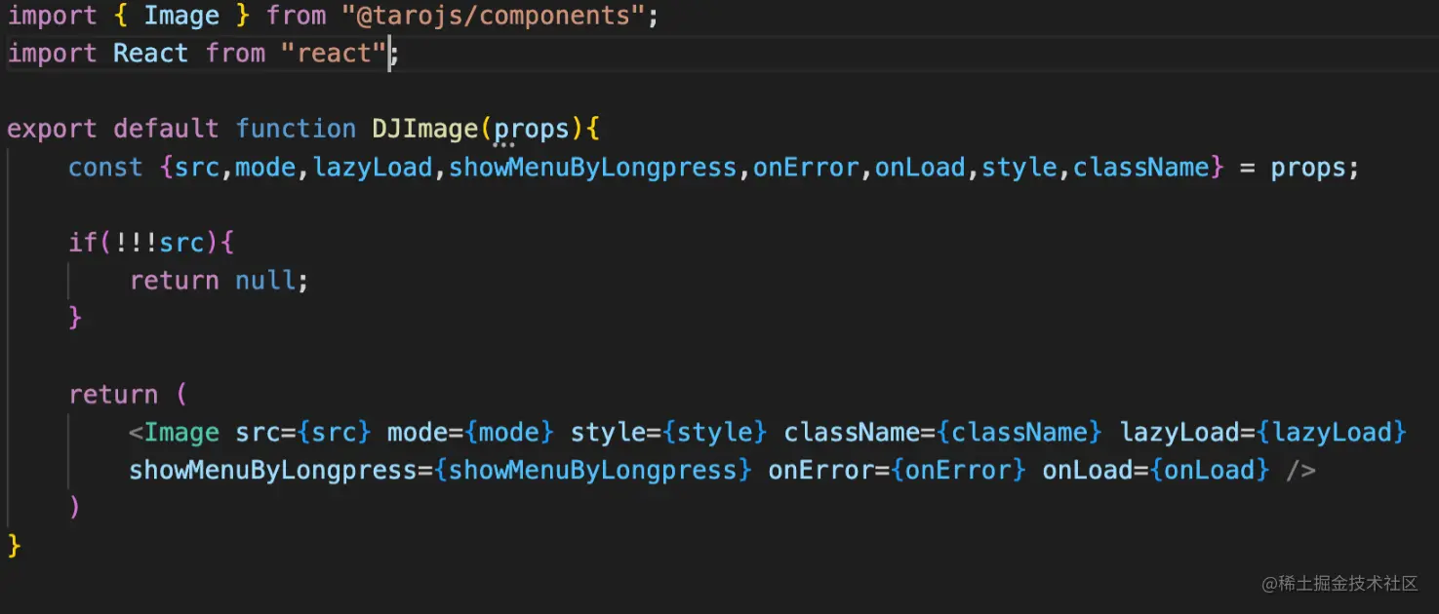This screenshot has height=614, width=1439.
Task: Click the function keyword
Action: (297, 129)
